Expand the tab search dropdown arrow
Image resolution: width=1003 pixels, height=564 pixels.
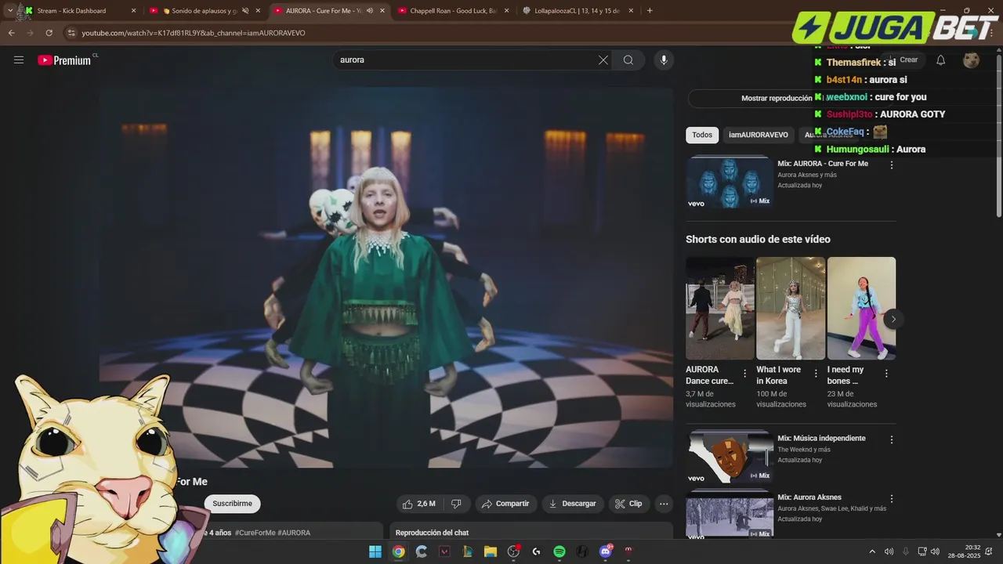point(10,11)
